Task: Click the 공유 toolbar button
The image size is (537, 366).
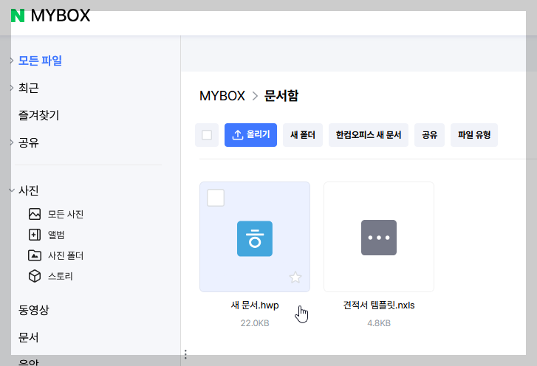Action: coord(429,135)
